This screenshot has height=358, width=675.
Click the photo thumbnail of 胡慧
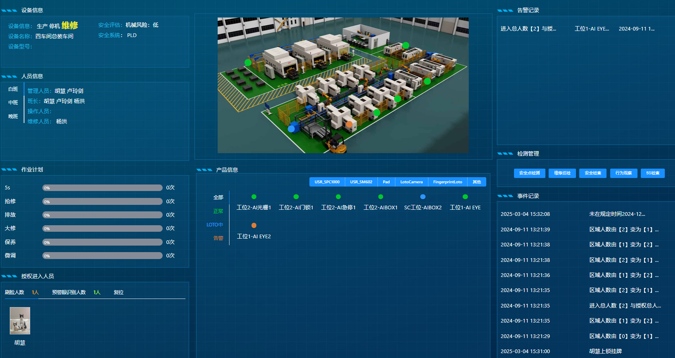[x=20, y=321]
